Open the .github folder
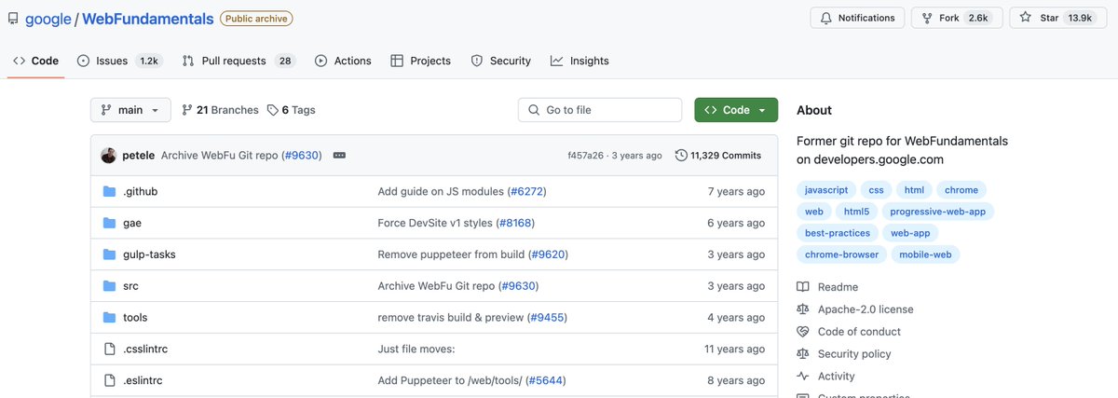 pos(140,192)
